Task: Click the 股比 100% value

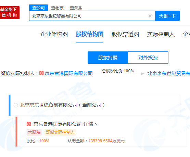Action: (44, 141)
